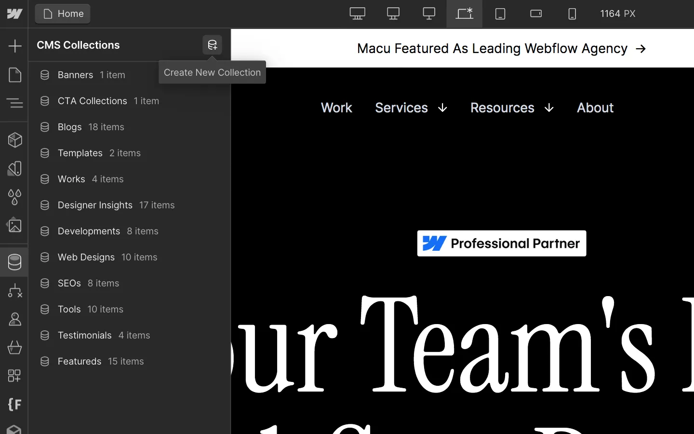Open the Pages panel
Viewport: 694px width, 434px height.
[14, 75]
